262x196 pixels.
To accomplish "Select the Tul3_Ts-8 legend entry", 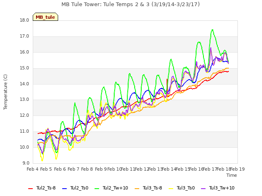I will click(148, 188).
